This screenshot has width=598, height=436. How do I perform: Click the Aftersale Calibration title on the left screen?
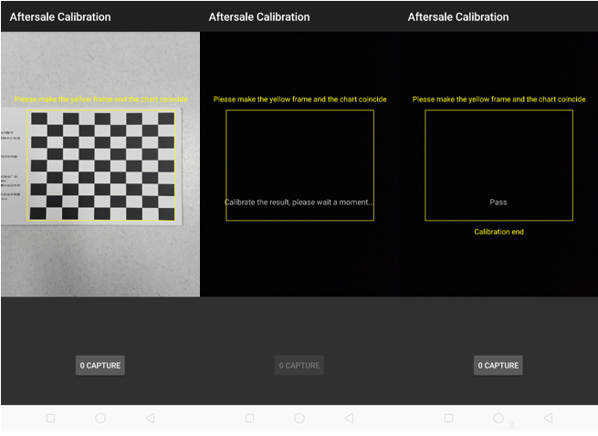(60, 17)
